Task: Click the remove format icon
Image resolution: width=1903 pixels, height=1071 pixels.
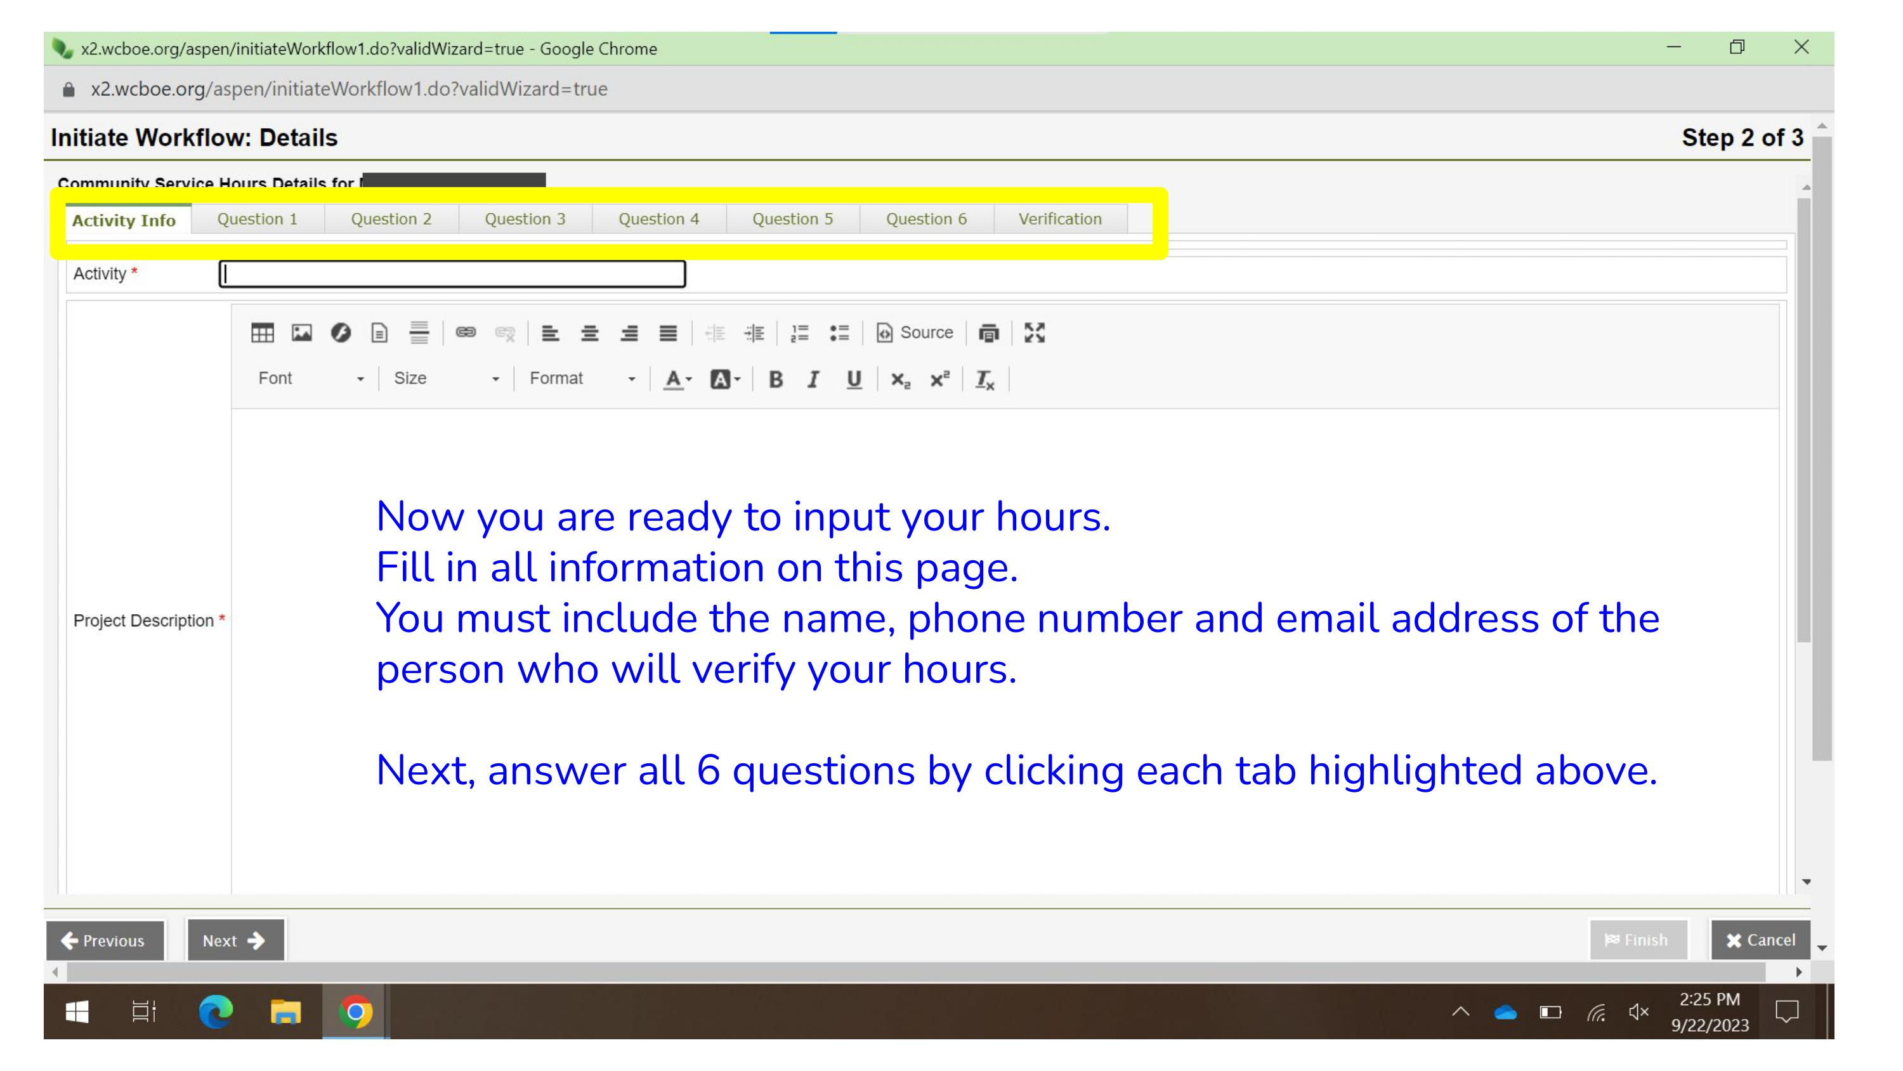Action: [984, 380]
